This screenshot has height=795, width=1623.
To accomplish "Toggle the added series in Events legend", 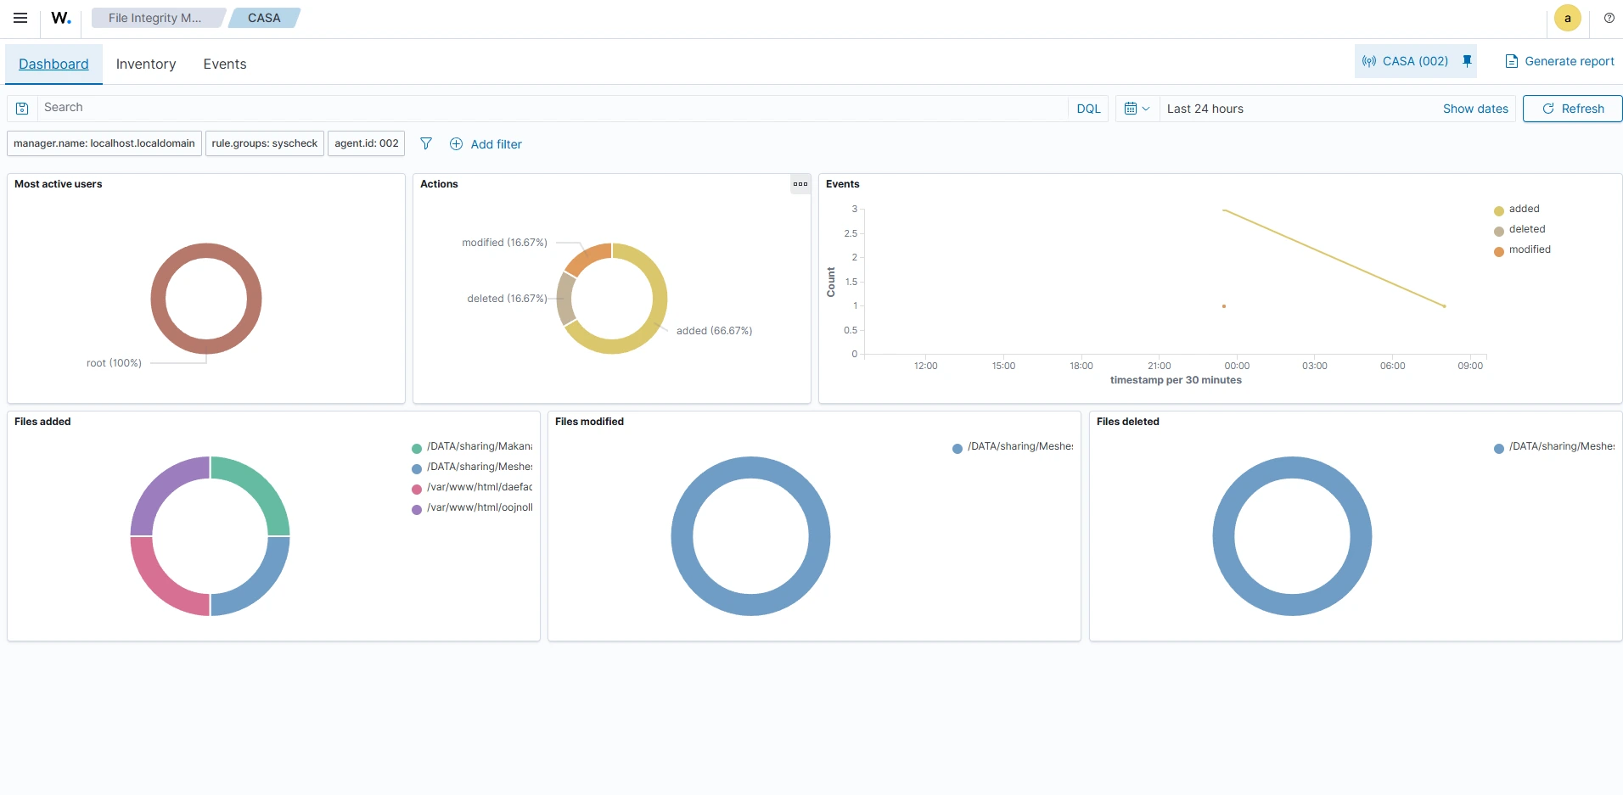I will pyautogui.click(x=1524, y=209).
